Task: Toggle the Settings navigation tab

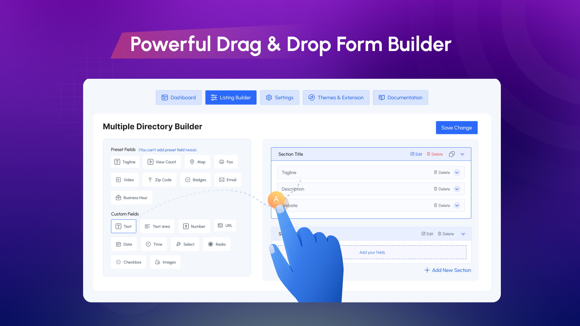Action: (x=280, y=97)
